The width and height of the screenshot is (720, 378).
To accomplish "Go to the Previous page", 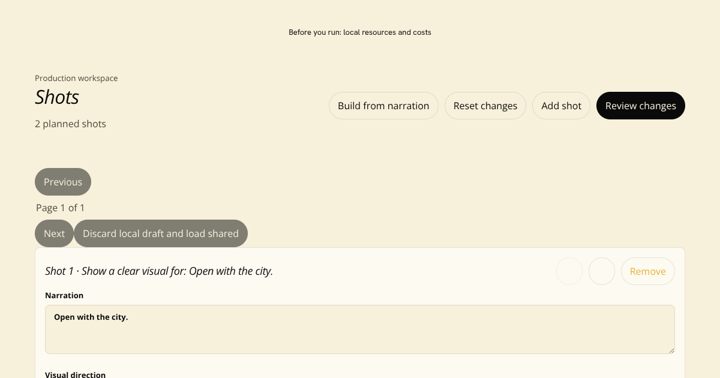I will 63,182.
